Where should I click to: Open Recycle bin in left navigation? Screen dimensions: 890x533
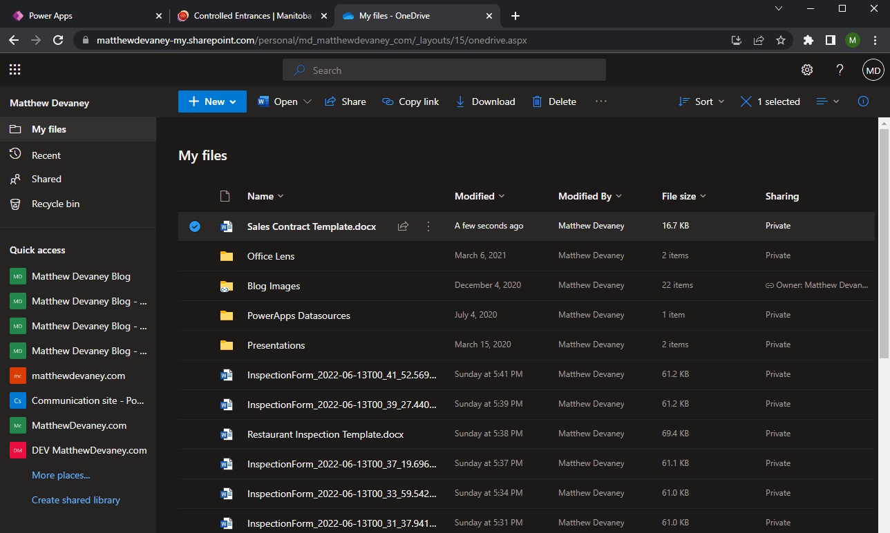[55, 204]
